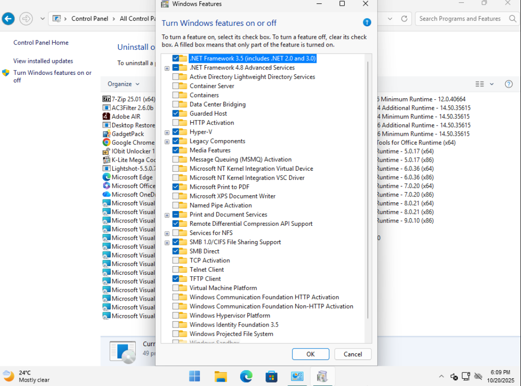
Task: Open the weather widget showing 24°C
Action: click(x=26, y=376)
